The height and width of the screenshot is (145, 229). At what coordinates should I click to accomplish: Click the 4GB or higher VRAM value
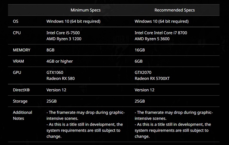[x=60, y=61]
